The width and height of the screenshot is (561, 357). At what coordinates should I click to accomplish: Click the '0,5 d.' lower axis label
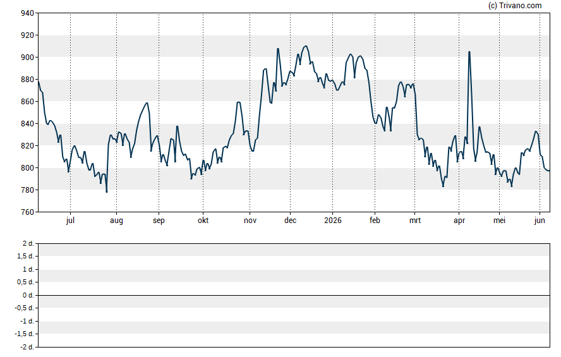25,282
